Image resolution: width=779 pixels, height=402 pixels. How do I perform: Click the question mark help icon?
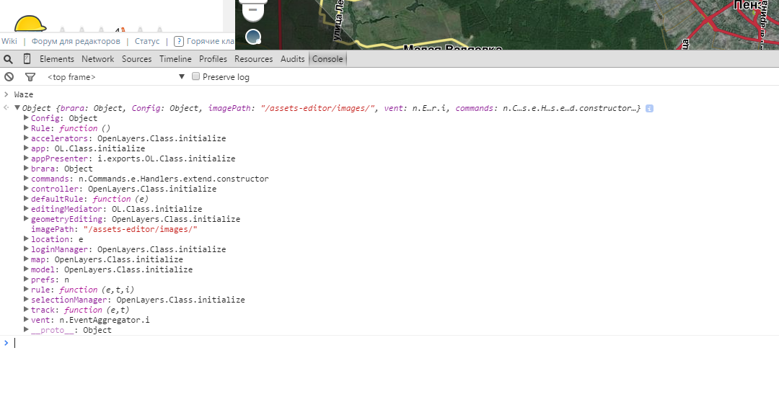click(x=179, y=41)
